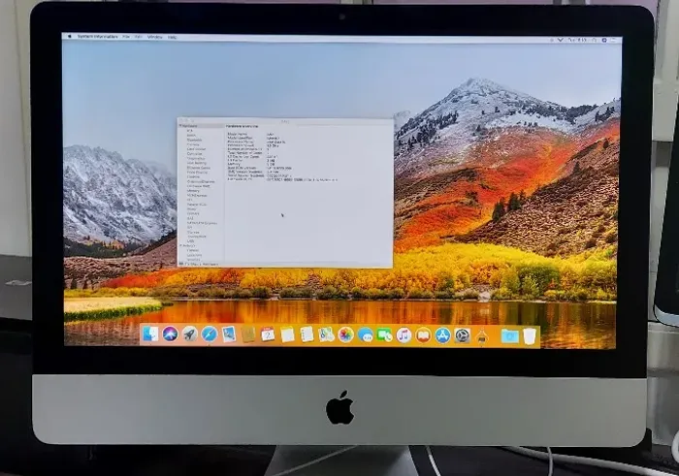Select Firewall under Network
Image resolution: width=679 pixels, height=476 pixels.
coord(193,250)
